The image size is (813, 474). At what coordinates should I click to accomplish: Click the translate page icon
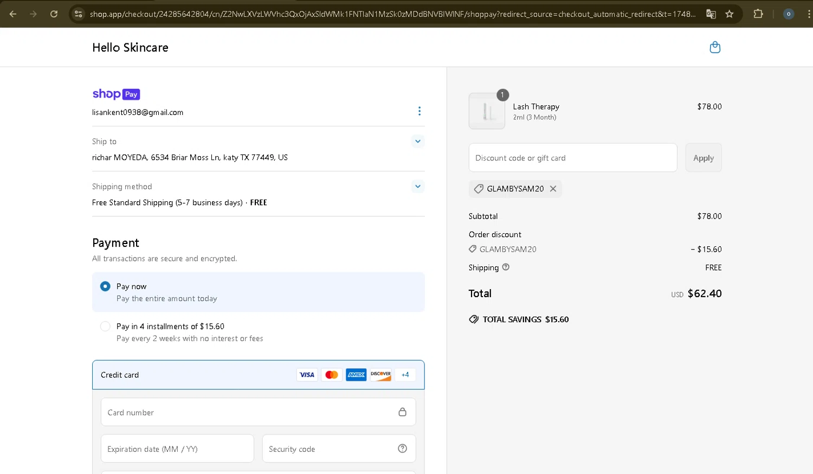711,14
